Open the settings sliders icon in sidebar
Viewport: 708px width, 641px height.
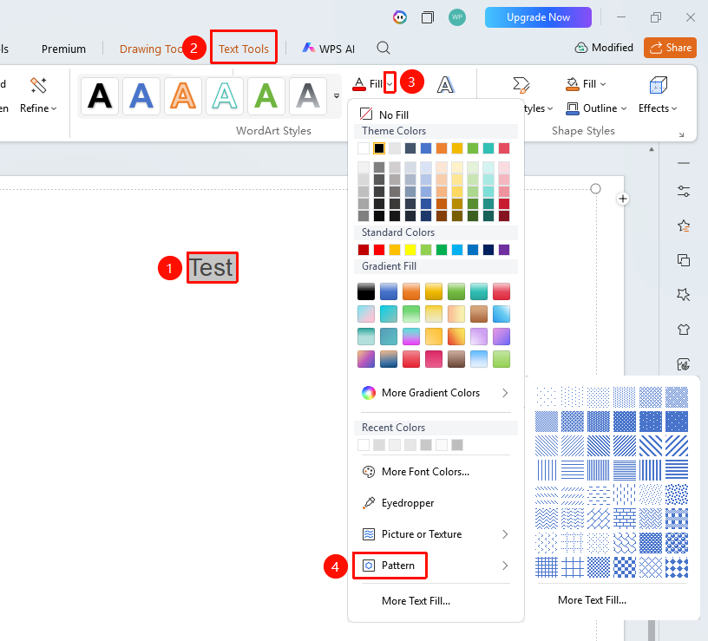coord(684,192)
